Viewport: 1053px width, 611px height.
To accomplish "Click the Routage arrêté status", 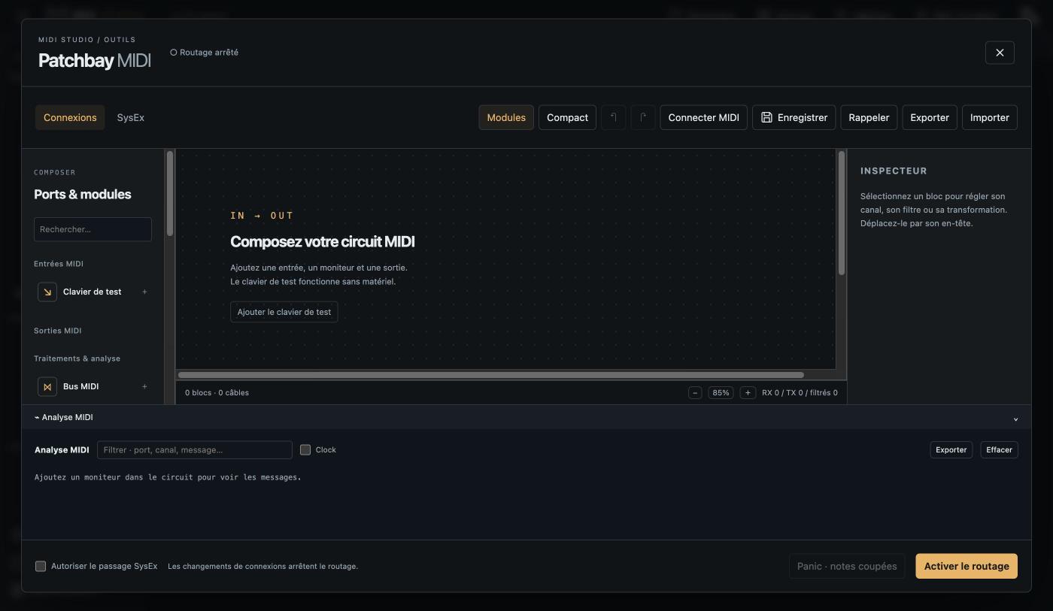I will [205, 53].
